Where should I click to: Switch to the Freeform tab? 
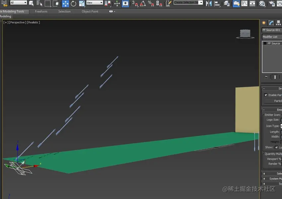pyautogui.click(x=41, y=11)
